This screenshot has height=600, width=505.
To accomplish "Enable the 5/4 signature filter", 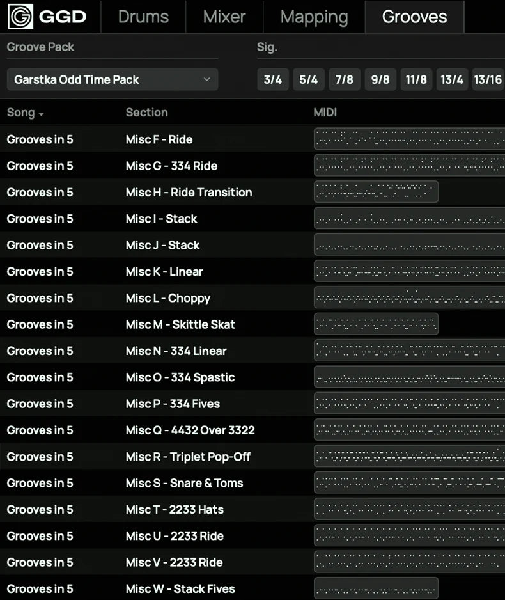I will click(309, 80).
